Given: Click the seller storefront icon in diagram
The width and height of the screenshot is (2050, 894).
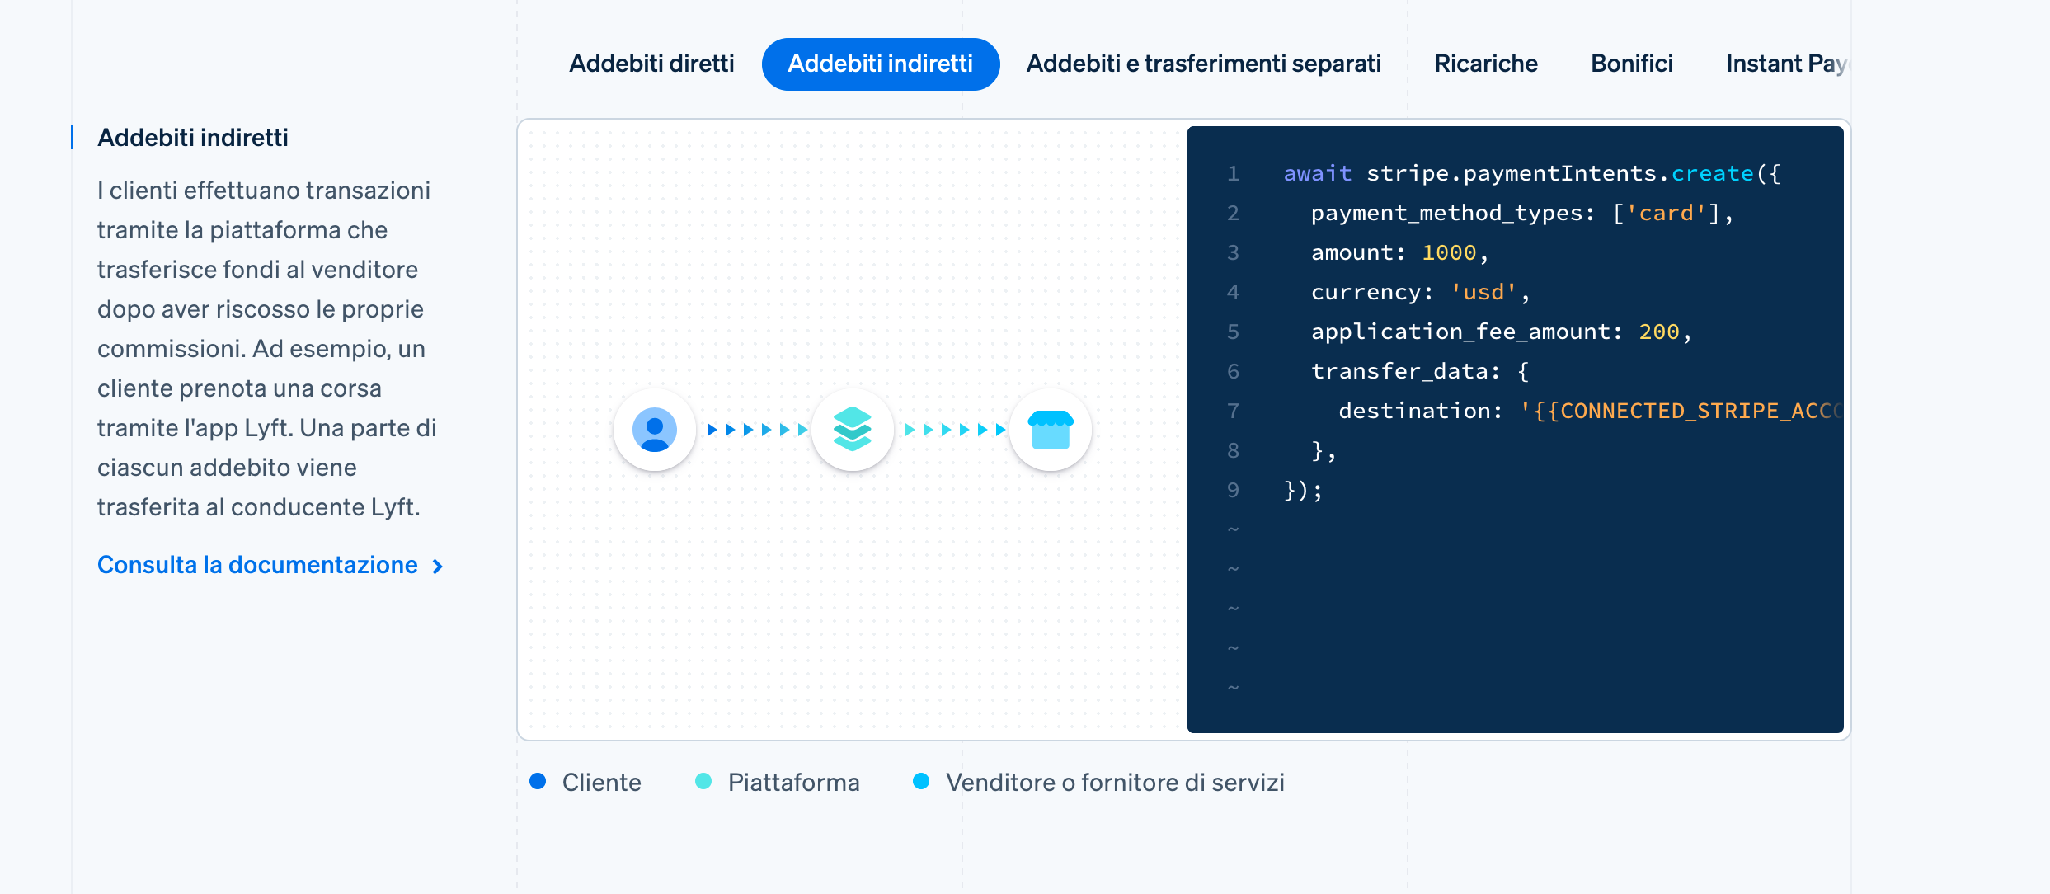Looking at the screenshot, I should 1051,430.
